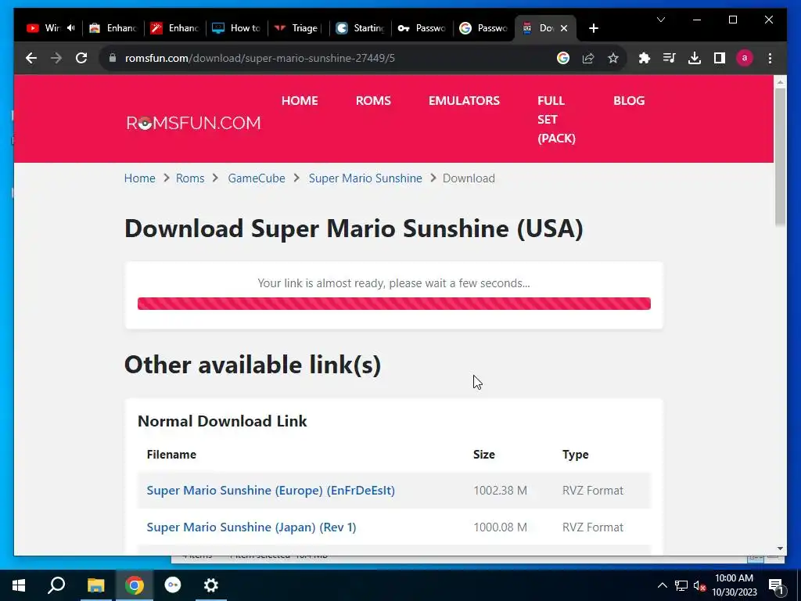
Task: Open profile avatar menu
Action: pos(745,58)
